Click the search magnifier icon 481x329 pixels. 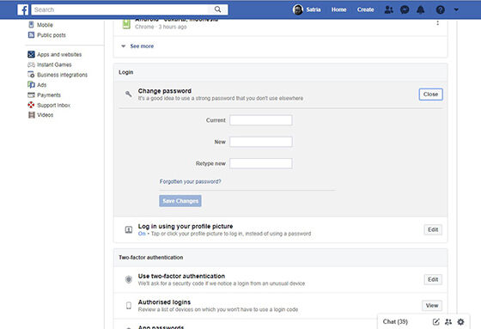[217, 9]
